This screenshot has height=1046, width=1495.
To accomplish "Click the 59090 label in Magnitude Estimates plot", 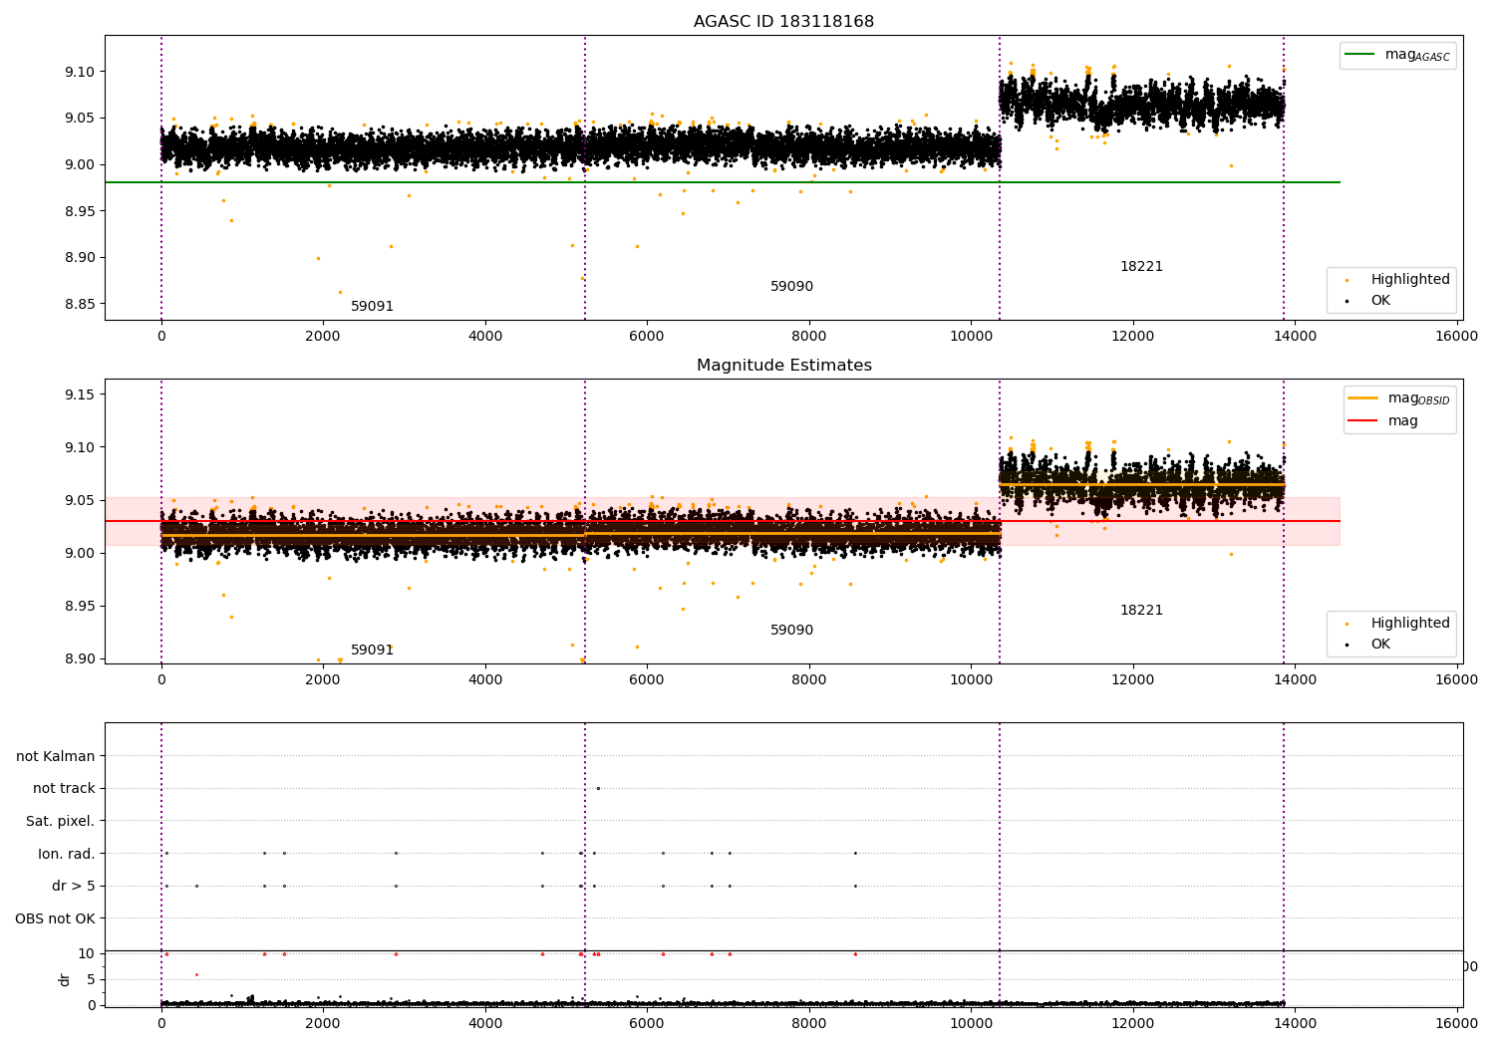I will pyautogui.click(x=791, y=631).
